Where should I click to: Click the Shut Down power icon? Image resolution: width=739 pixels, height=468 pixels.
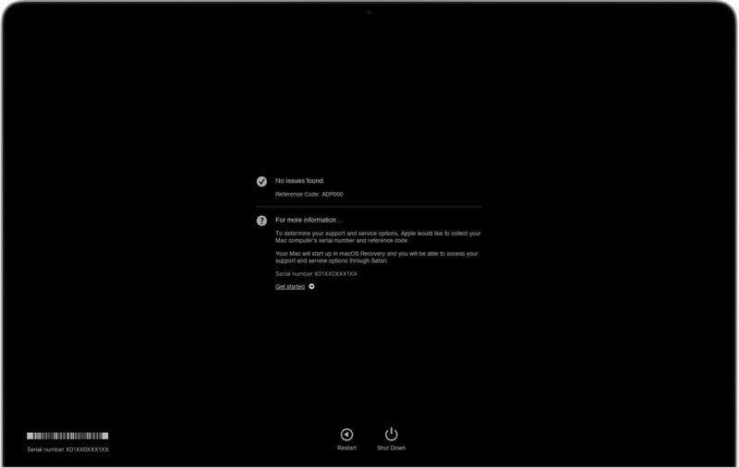[x=391, y=434]
